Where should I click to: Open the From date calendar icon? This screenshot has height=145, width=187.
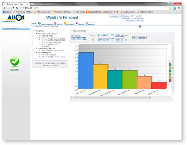coord(112,35)
